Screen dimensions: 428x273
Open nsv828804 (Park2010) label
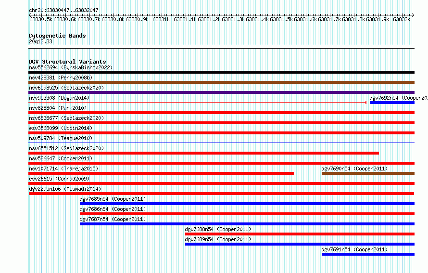tap(58, 108)
